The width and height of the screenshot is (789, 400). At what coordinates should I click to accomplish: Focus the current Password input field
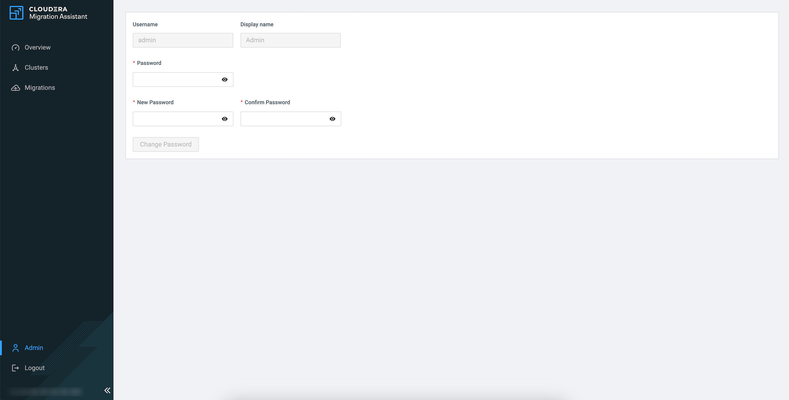(x=176, y=80)
